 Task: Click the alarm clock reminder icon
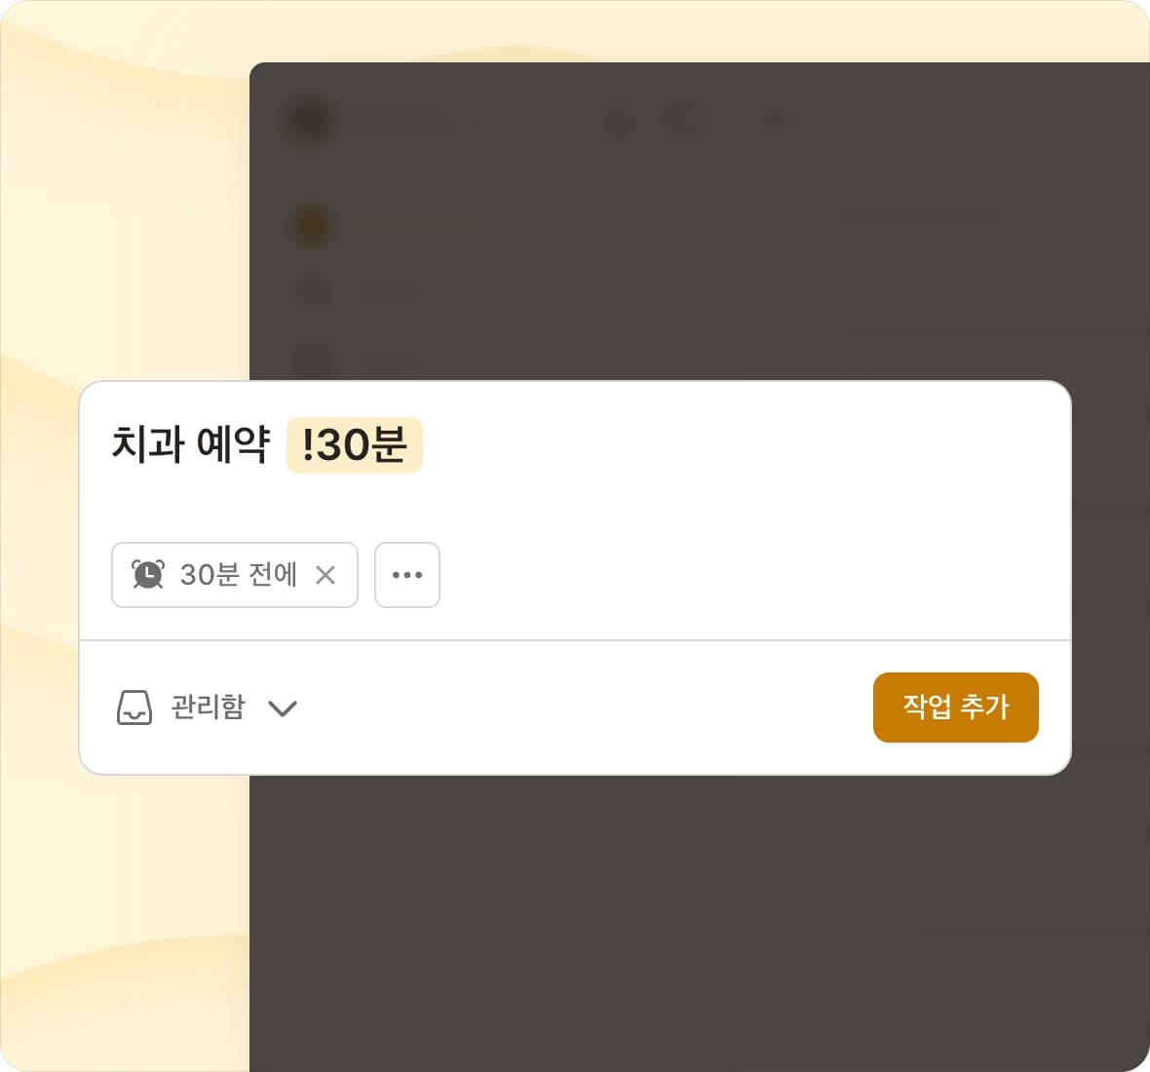pos(148,574)
